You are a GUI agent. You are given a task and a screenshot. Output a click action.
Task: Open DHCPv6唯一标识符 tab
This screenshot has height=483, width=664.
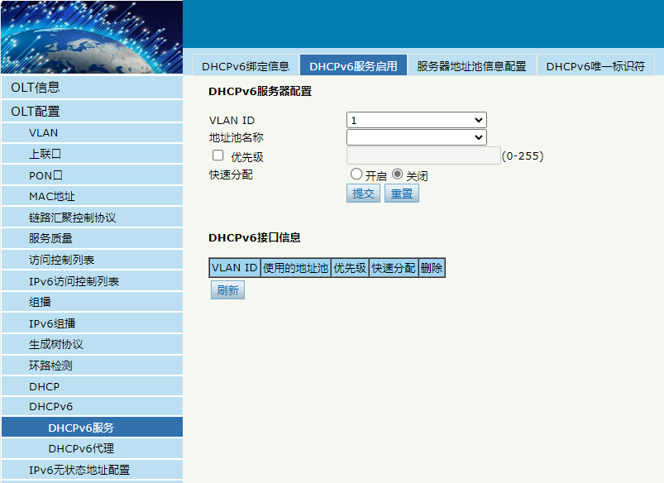pyautogui.click(x=595, y=65)
